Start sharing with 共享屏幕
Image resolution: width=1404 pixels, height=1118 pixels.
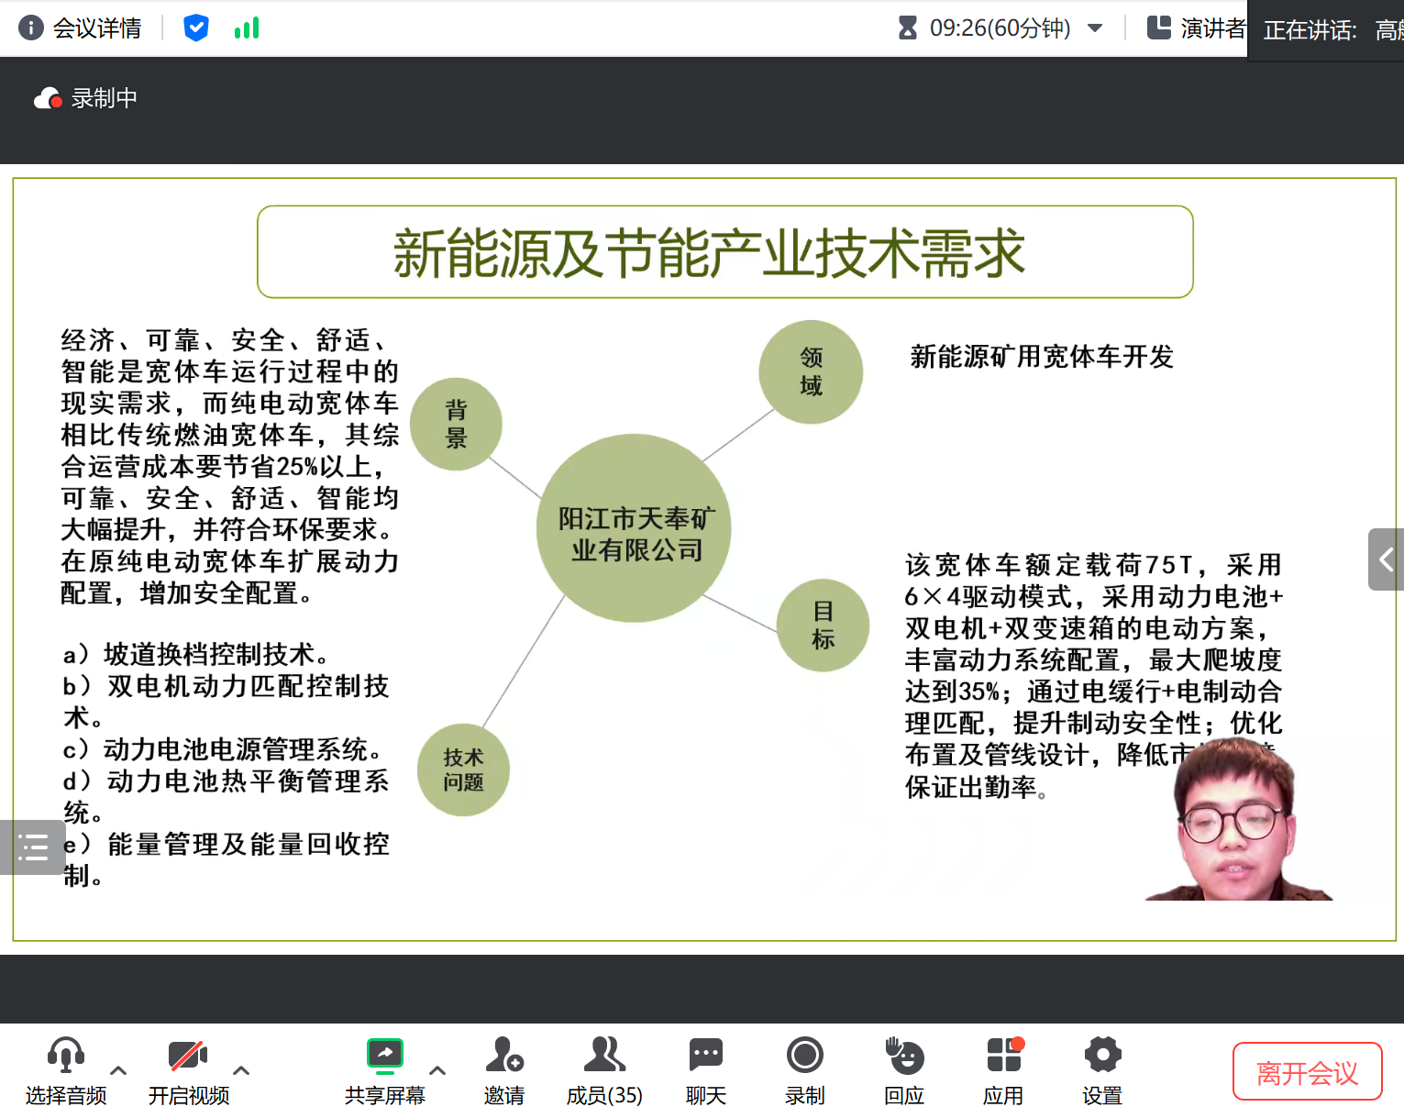385,1069
